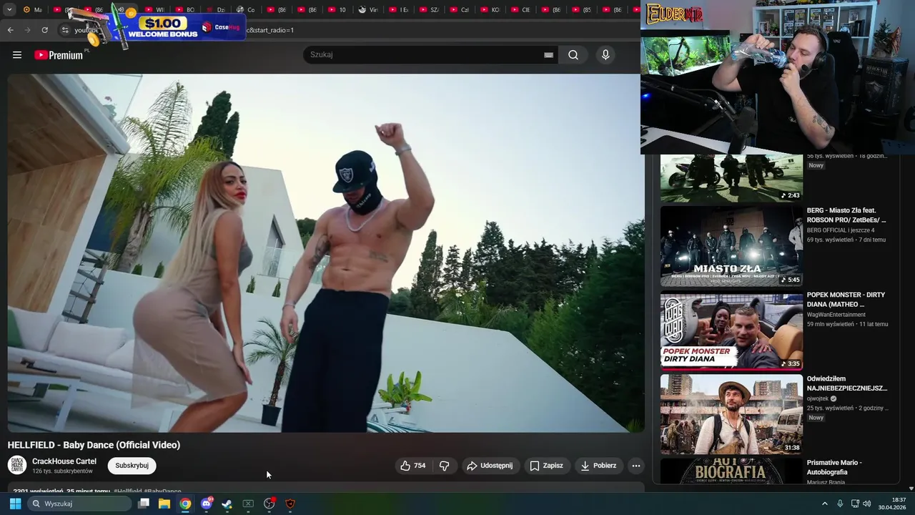
Task: Click the magnifier search button
Action: [x=573, y=55]
